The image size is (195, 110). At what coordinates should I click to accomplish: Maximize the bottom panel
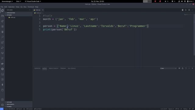[189, 68]
